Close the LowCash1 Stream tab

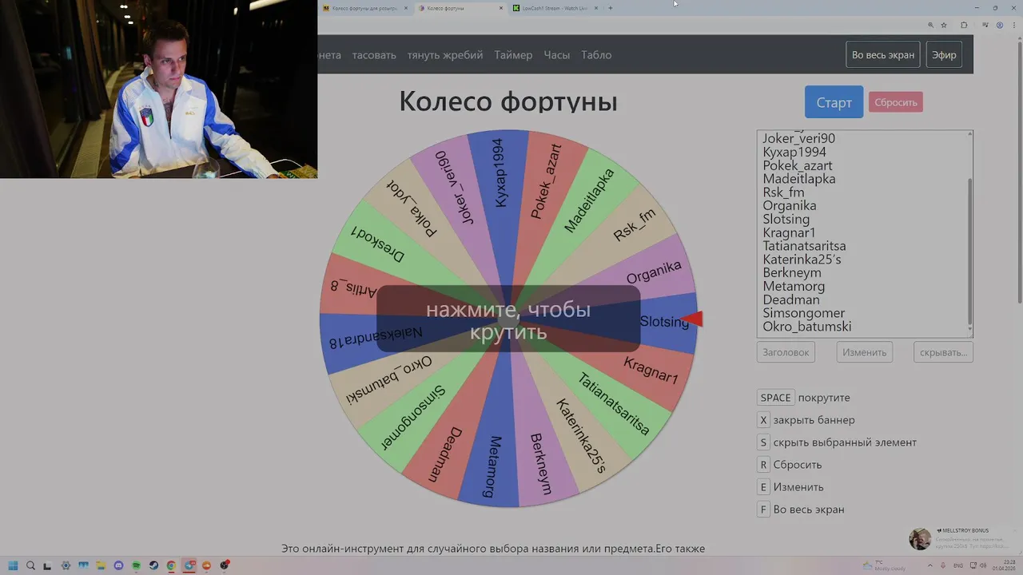[x=595, y=8]
